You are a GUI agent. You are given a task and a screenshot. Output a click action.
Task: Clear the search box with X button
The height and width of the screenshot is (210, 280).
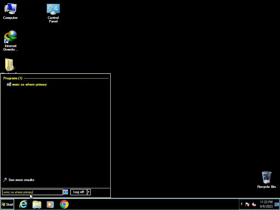click(66, 192)
